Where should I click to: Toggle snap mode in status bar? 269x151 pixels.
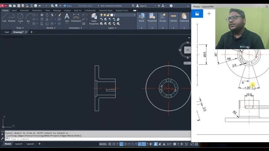[x=114, y=144]
